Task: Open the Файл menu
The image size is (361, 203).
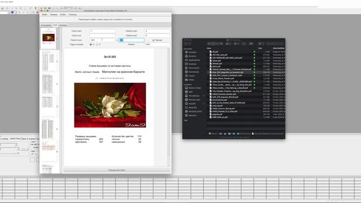Action: pos(45,15)
